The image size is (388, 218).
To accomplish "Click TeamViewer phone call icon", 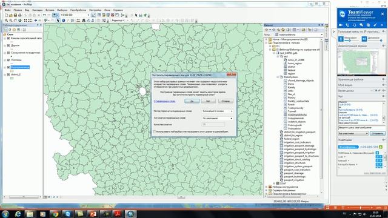I will 347,25.
